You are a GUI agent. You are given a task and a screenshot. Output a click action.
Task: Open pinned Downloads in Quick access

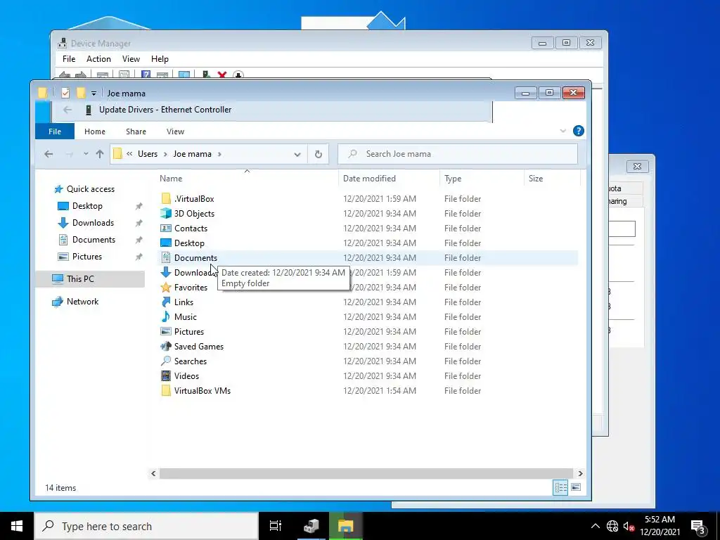click(x=93, y=223)
